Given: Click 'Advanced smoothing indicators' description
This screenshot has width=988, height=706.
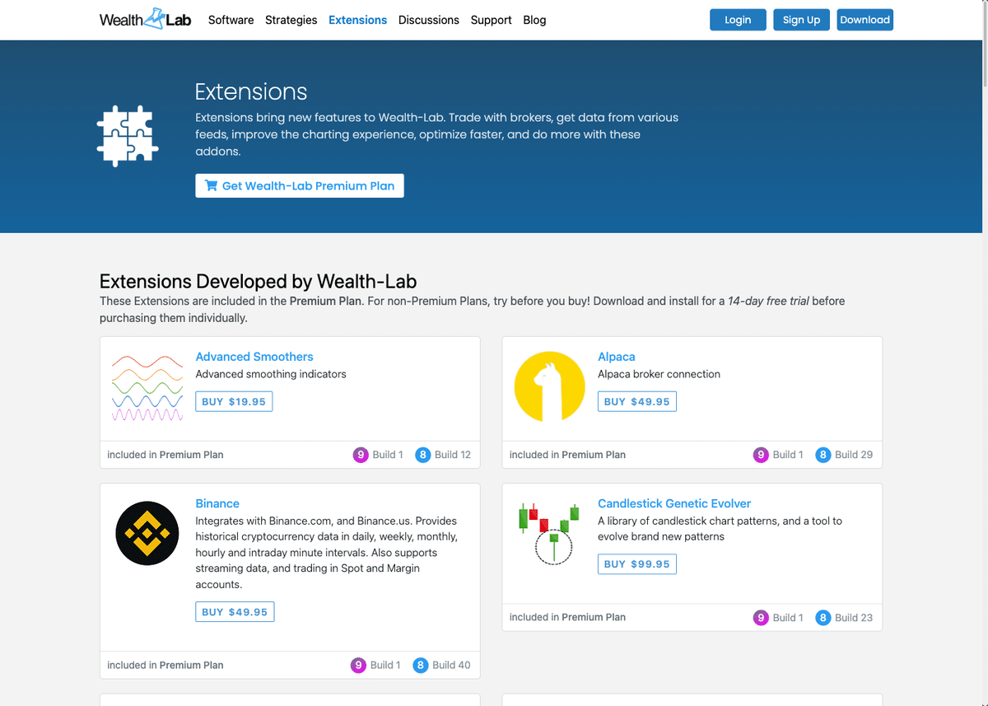Looking at the screenshot, I should tap(271, 374).
